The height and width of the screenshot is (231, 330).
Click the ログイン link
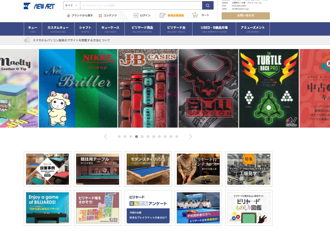click(145, 15)
